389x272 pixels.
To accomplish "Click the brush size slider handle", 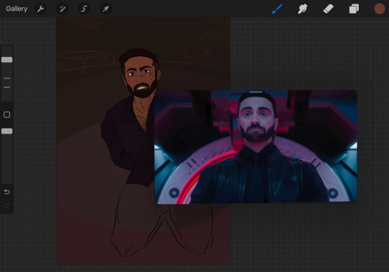I will (7, 60).
